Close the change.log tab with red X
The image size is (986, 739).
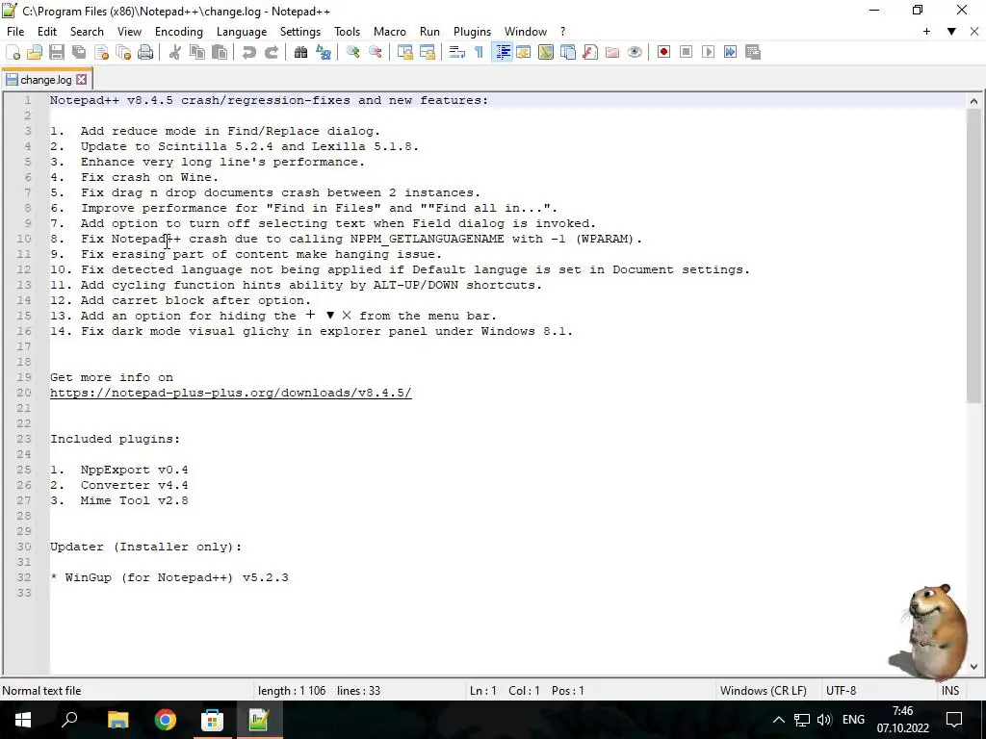click(x=82, y=80)
